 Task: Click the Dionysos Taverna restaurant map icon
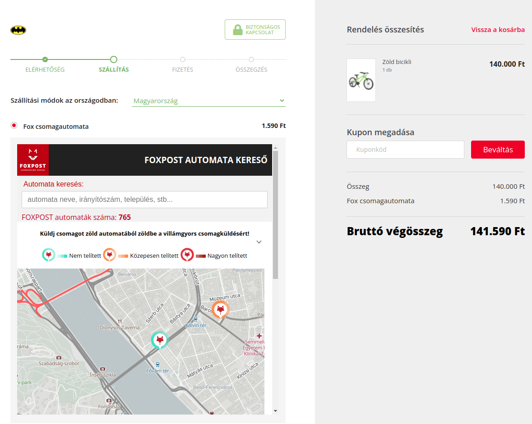[x=120, y=321]
